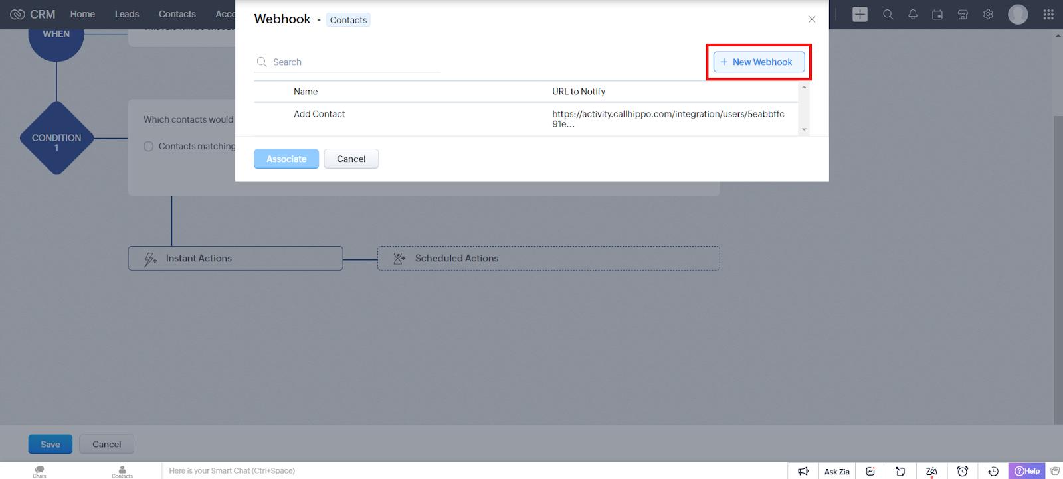Focus the webhook Search field
1063x479 pixels.
(x=347, y=62)
